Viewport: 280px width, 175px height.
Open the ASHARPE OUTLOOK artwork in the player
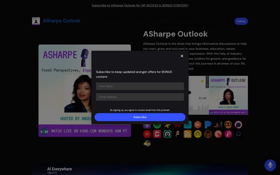click(x=228, y=95)
